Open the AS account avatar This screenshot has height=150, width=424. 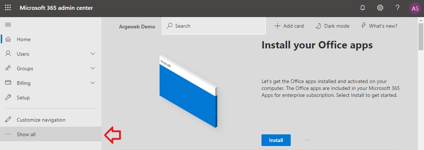415,9
